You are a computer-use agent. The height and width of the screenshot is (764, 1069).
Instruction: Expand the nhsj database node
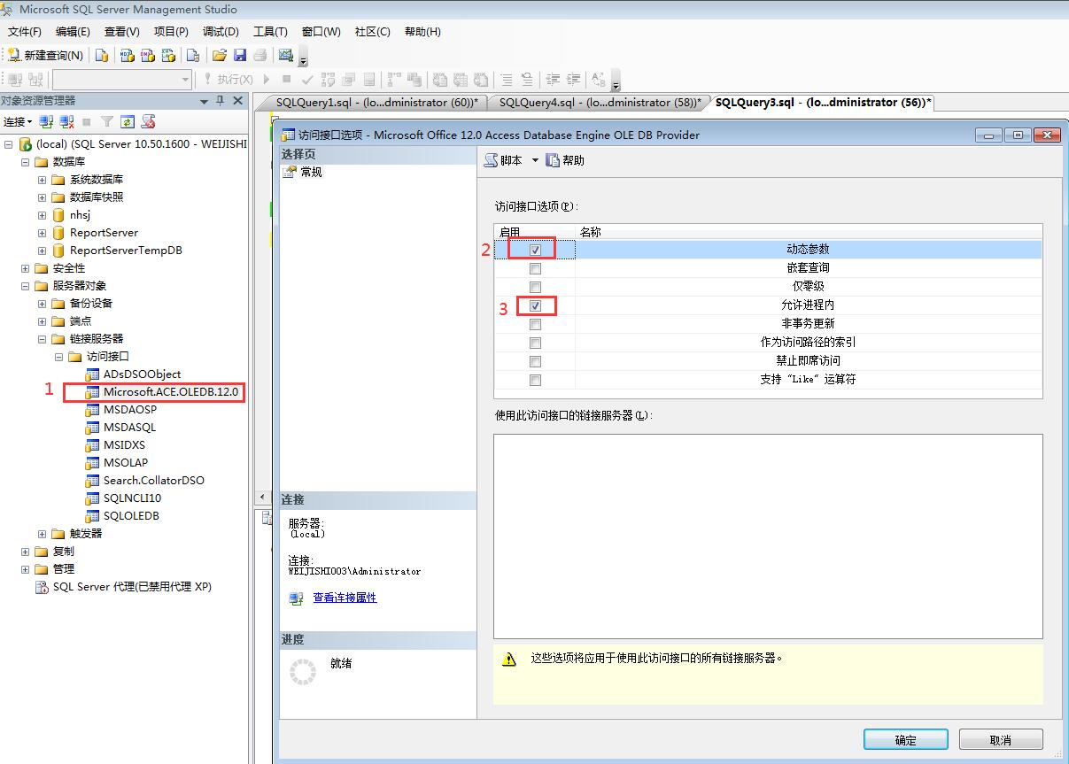click(x=42, y=214)
